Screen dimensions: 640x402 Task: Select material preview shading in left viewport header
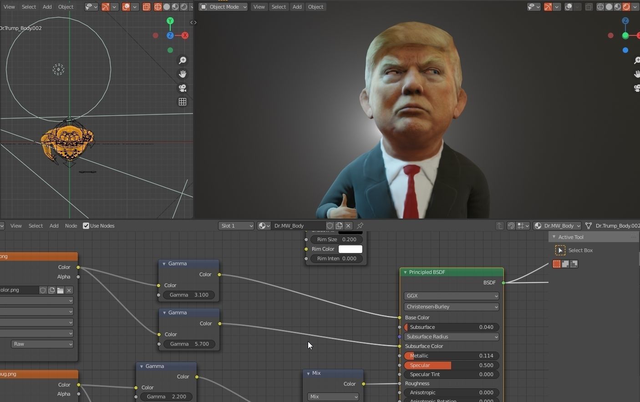pyautogui.click(x=175, y=7)
